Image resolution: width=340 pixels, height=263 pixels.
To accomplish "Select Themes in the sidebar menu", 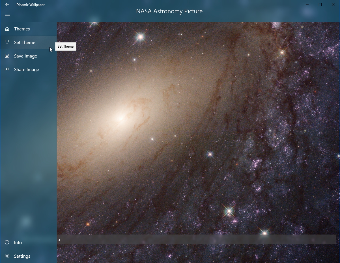I will 22,29.
